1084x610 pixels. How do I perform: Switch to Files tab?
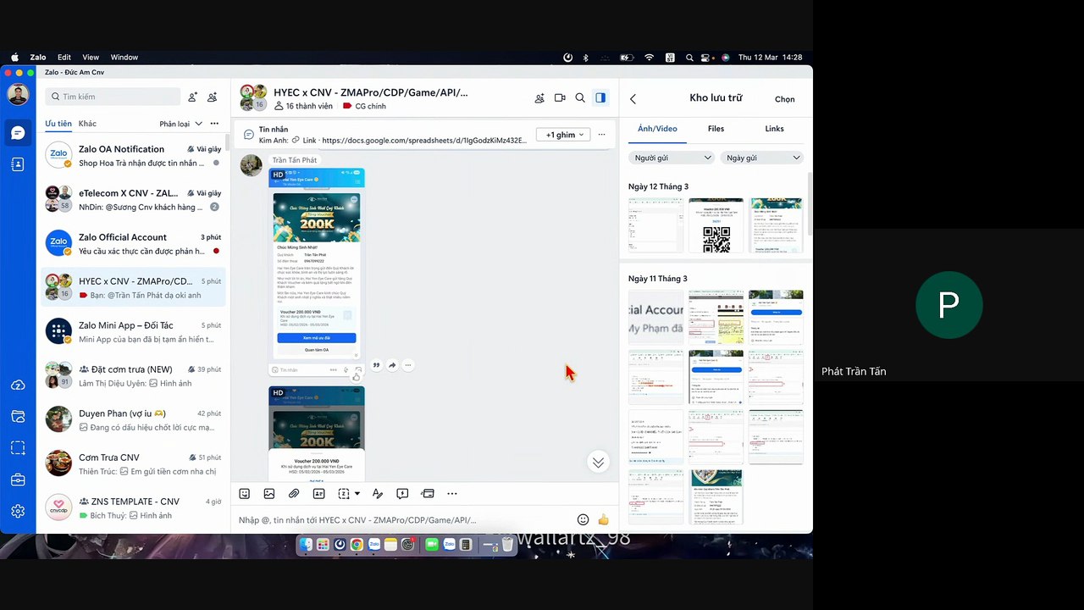(x=716, y=129)
